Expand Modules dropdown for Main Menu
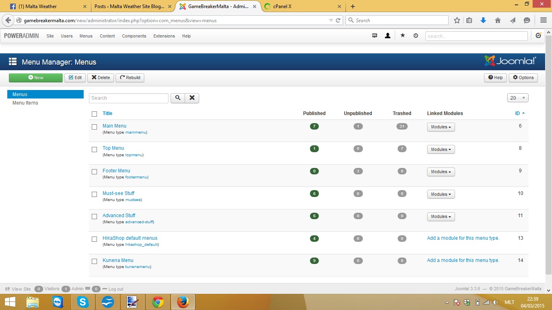Screen dimensions: 552x310 pos(441,127)
